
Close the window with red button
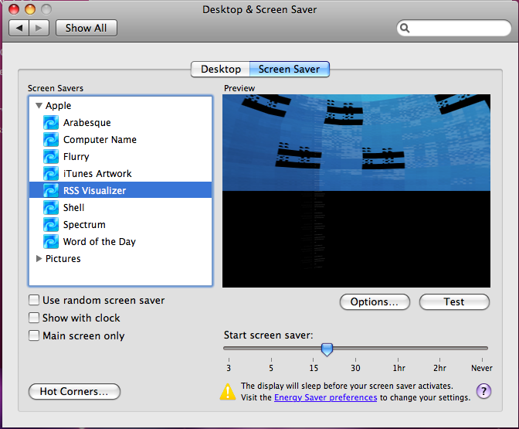point(14,9)
